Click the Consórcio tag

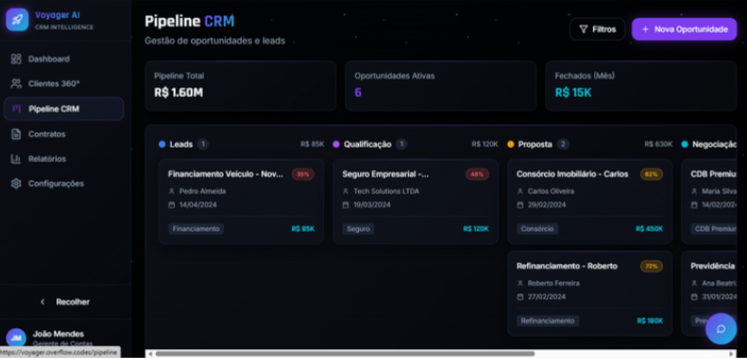537,229
